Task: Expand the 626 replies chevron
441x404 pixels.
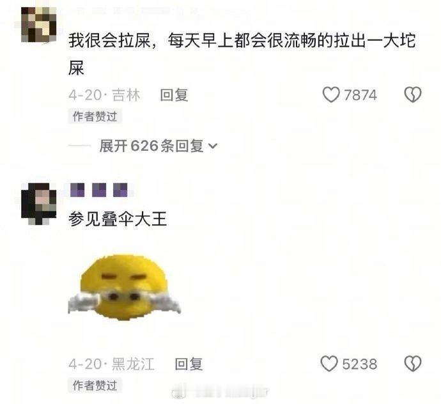Action: tap(213, 146)
